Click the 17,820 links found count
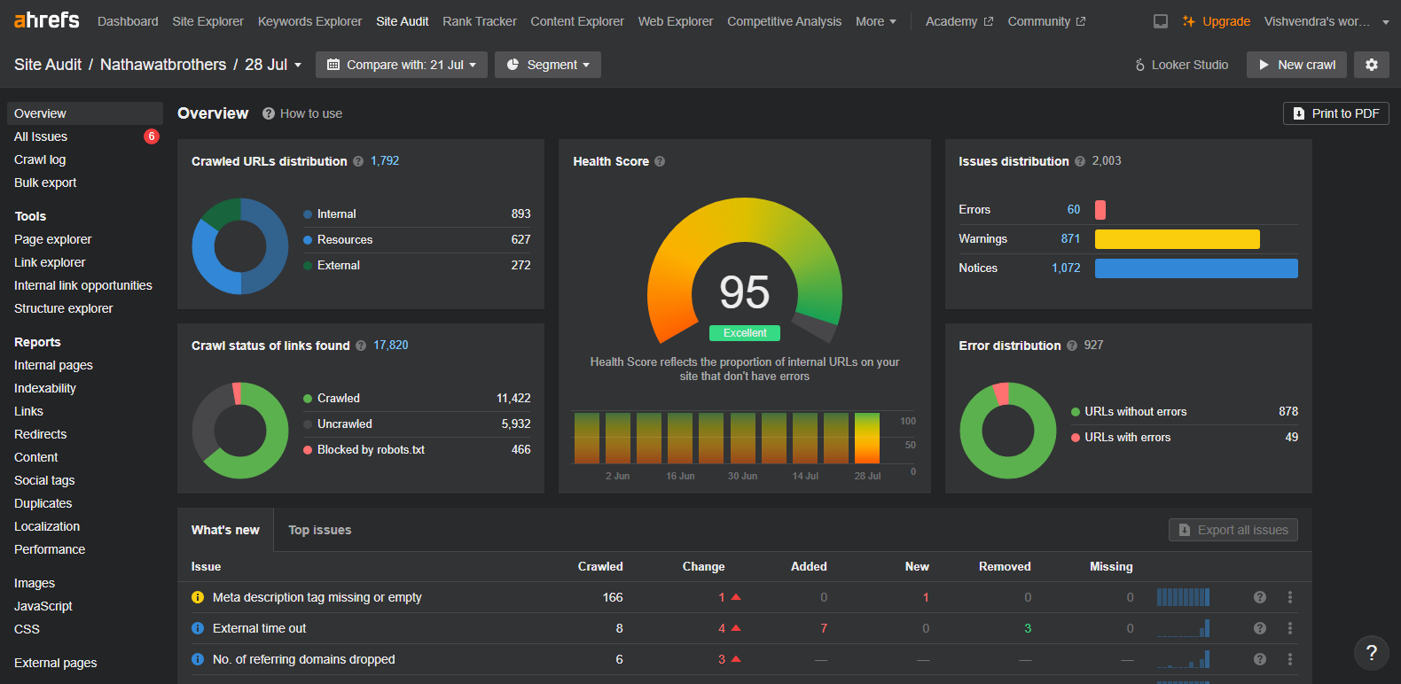The height and width of the screenshot is (684, 1401). coord(391,346)
